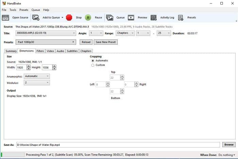The image size is (238, 159).
Task: Click the Reload button
Action: pyautogui.click(x=86, y=42)
